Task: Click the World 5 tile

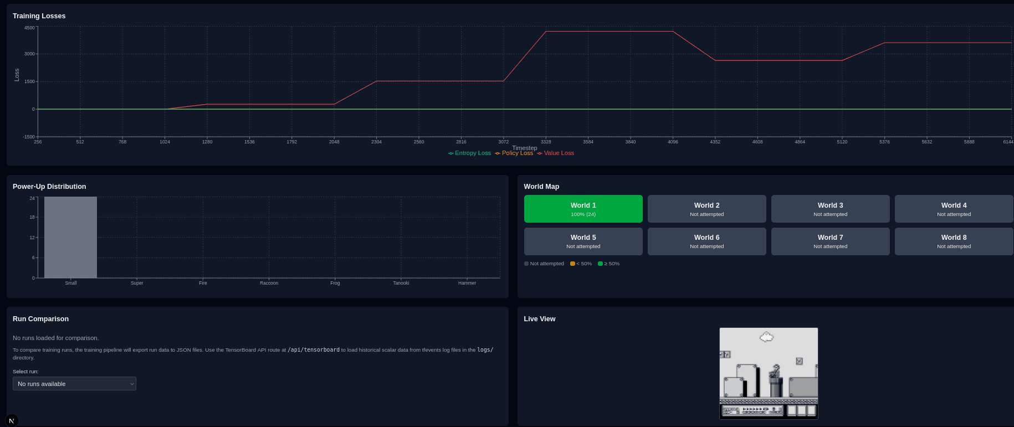Action: (x=583, y=241)
